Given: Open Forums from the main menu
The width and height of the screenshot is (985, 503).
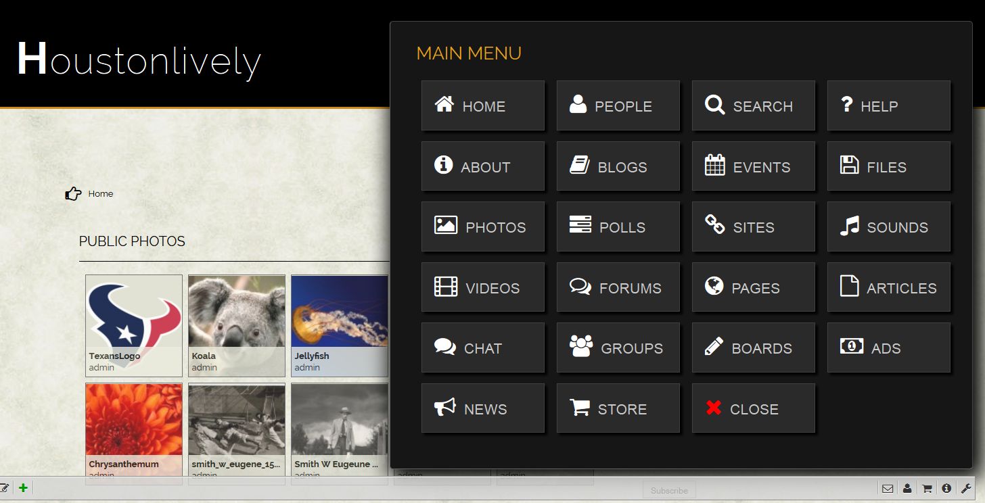Looking at the screenshot, I should [618, 287].
